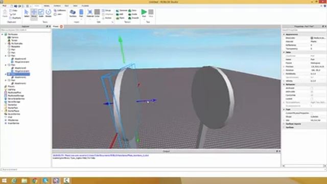Toggle the CustomPhysicalProperties checkbox
This screenshot has height=184, width=327.
(312, 113)
